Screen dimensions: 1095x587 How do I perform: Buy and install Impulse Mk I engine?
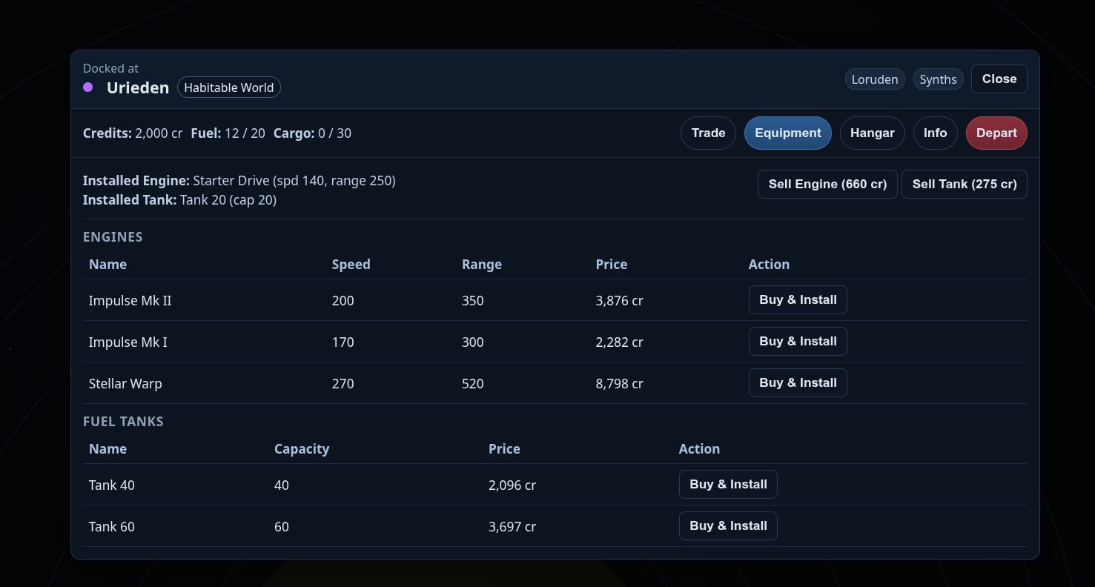tap(798, 342)
